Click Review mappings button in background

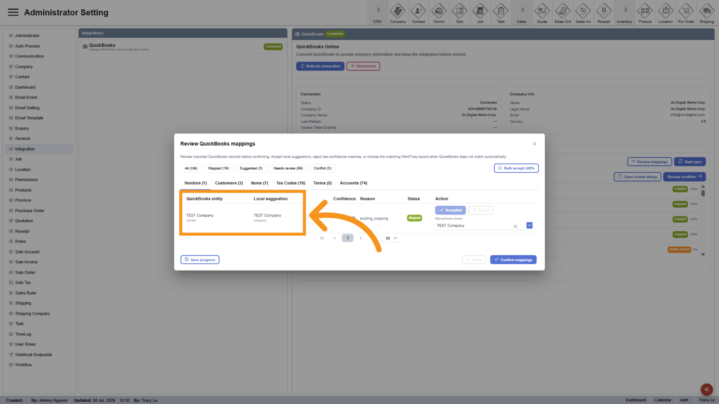[x=649, y=162]
